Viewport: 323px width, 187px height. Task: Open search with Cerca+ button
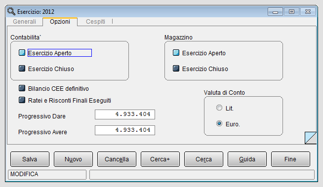pyautogui.click(x=160, y=159)
